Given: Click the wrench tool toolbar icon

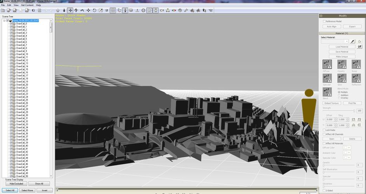Looking at the screenshot, I should [186, 10].
